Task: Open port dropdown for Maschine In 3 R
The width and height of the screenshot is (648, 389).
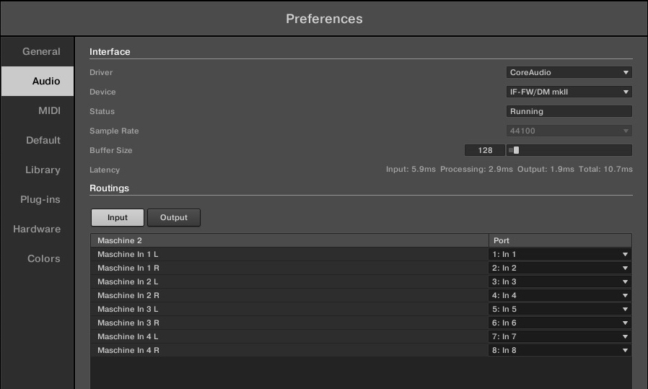Action: [560, 323]
